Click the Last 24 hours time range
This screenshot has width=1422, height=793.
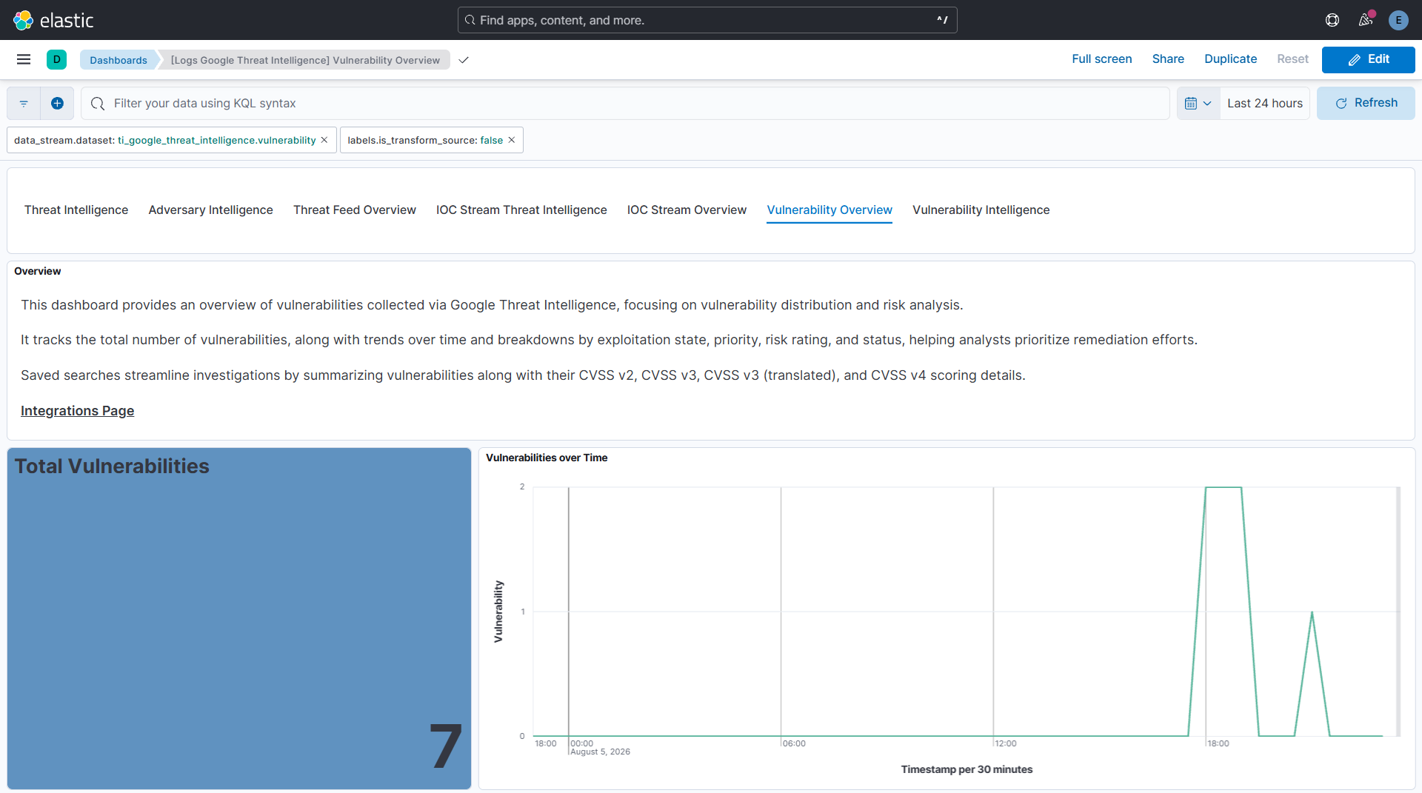tap(1264, 104)
